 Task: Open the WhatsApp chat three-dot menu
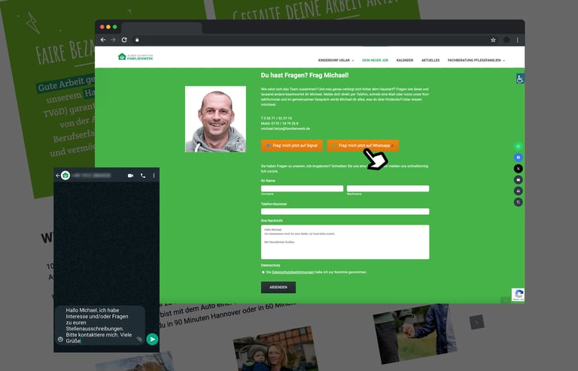pyautogui.click(x=154, y=176)
